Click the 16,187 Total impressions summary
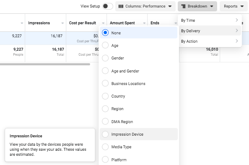 (x=58, y=49)
